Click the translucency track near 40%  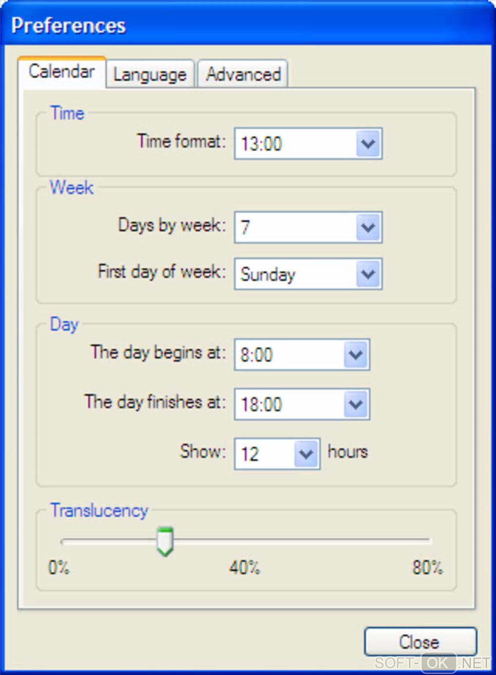click(245, 541)
